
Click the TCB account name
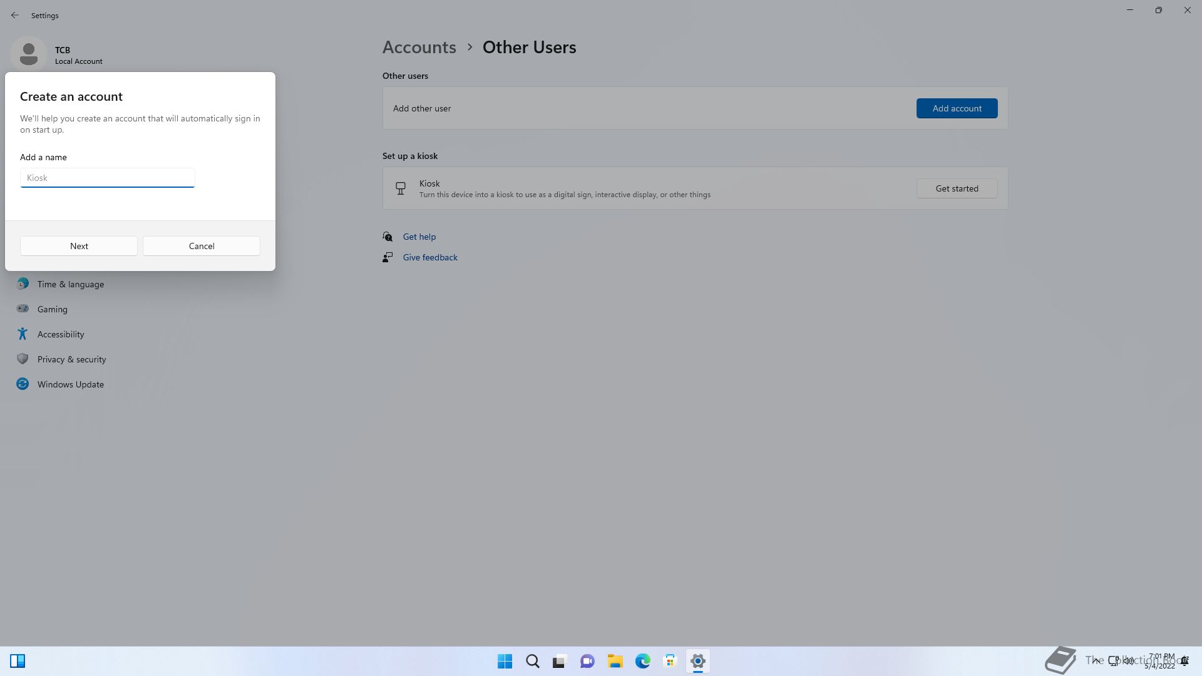[62, 50]
